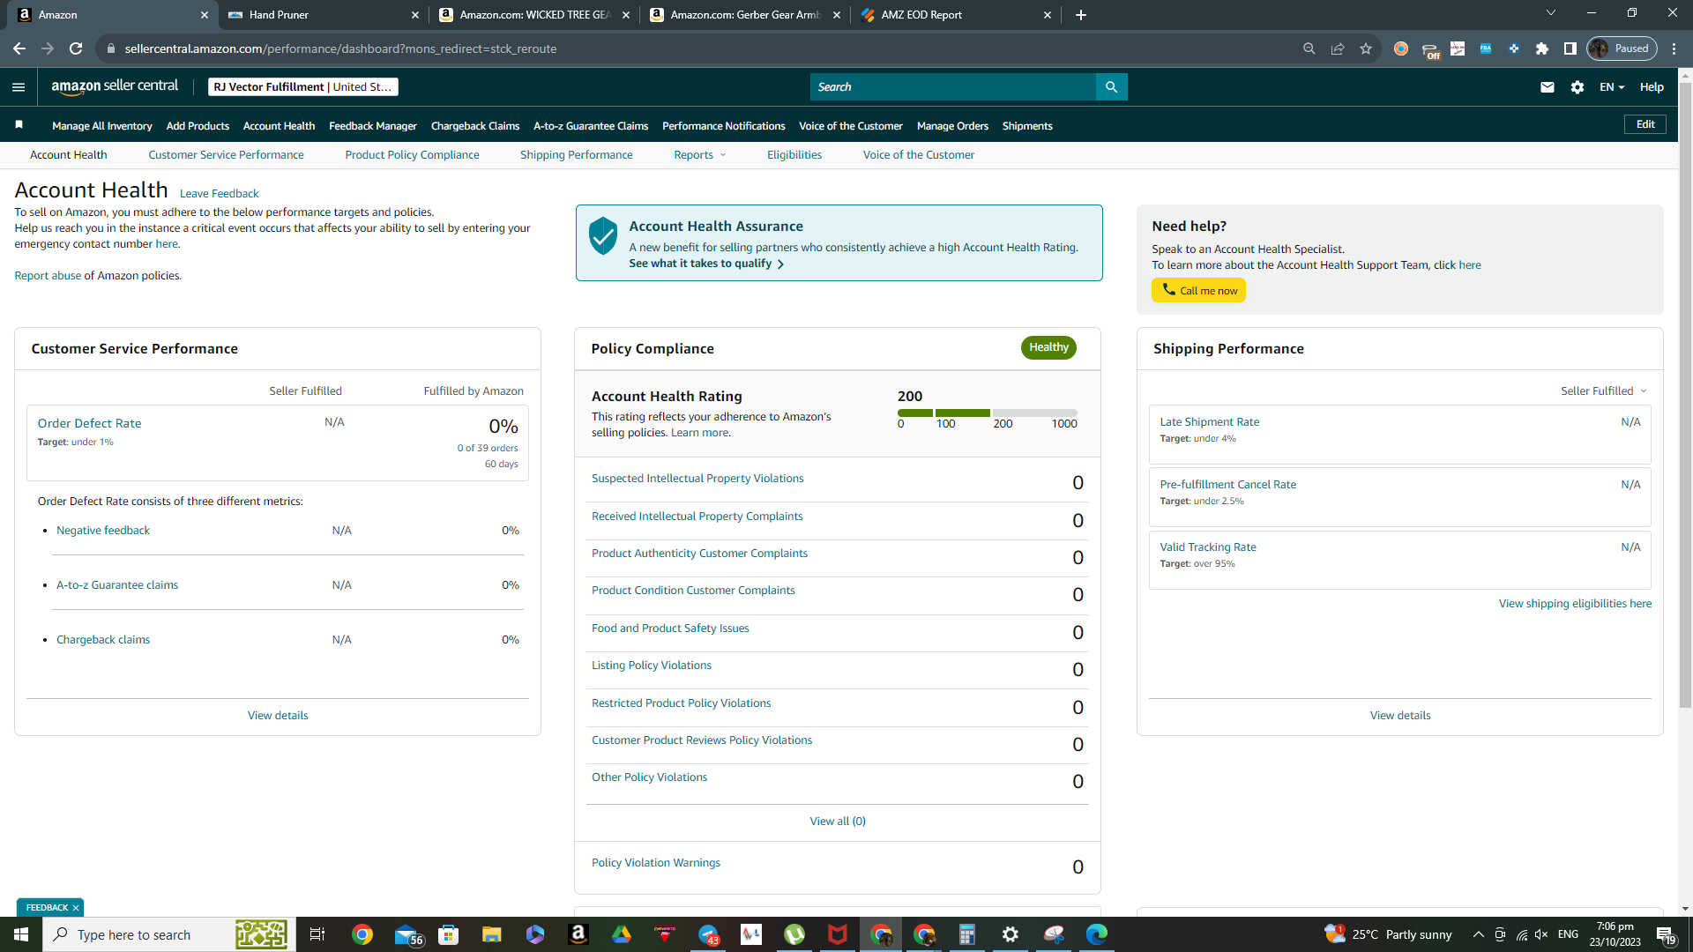Viewport: 1693px width, 952px height.
Task: Expand the Reports dropdown menu
Action: pyautogui.click(x=700, y=154)
